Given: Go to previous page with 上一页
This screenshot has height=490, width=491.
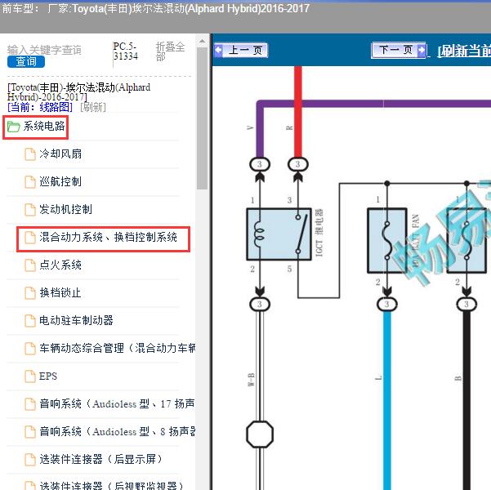Looking at the screenshot, I should pyautogui.click(x=241, y=50).
